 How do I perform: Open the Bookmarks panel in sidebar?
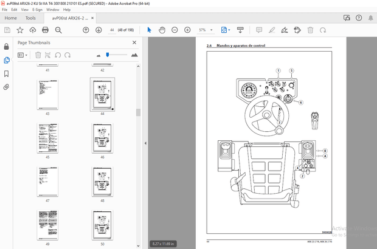pyautogui.click(x=7, y=74)
